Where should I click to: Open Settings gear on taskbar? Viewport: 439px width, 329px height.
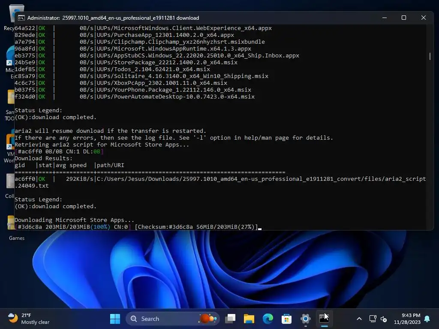(x=305, y=319)
